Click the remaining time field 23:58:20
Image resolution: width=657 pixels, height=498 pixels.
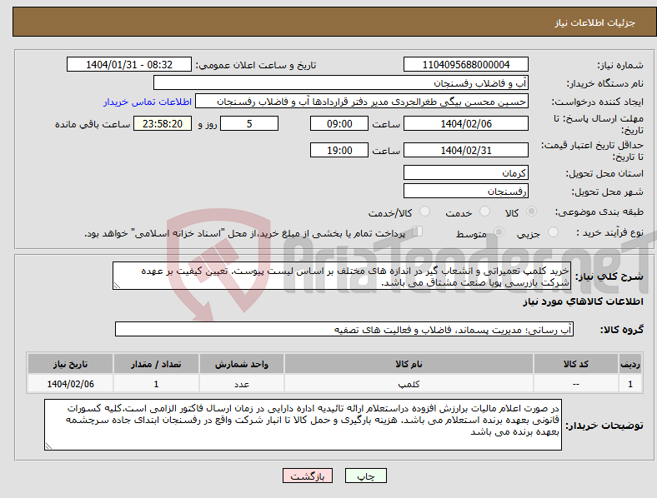[x=163, y=123]
